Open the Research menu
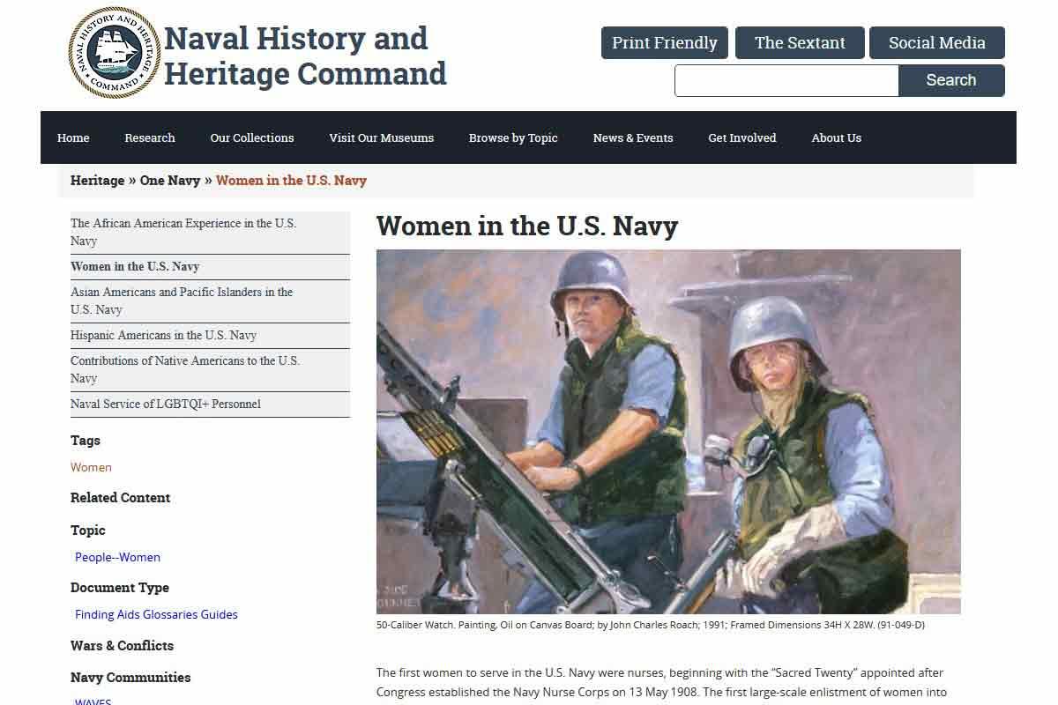Viewport: 1058px width, 705px height. 150,137
